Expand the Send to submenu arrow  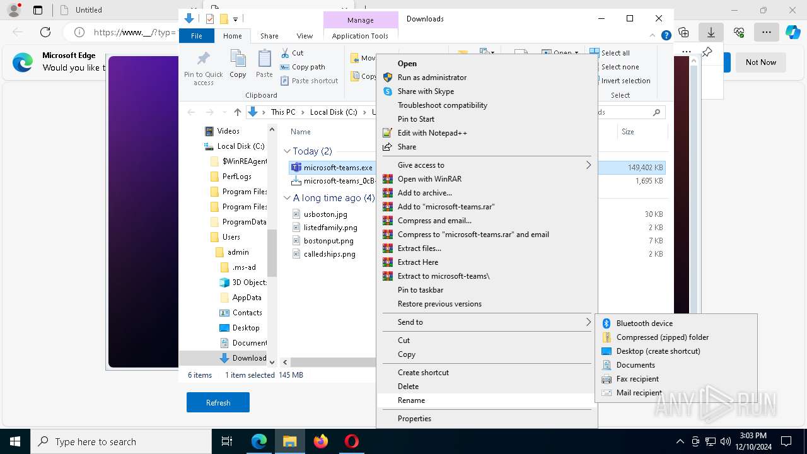pos(588,322)
